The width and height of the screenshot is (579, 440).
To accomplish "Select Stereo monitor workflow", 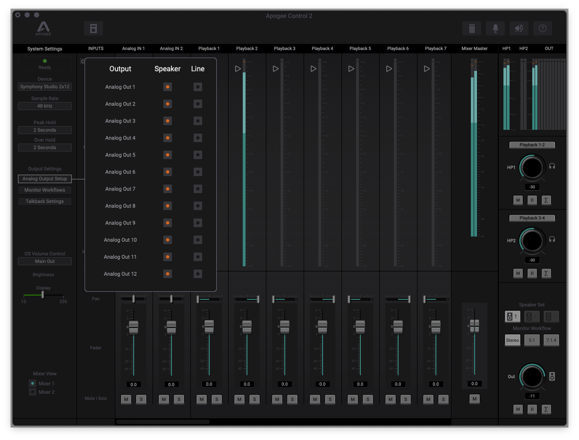I will (512, 340).
